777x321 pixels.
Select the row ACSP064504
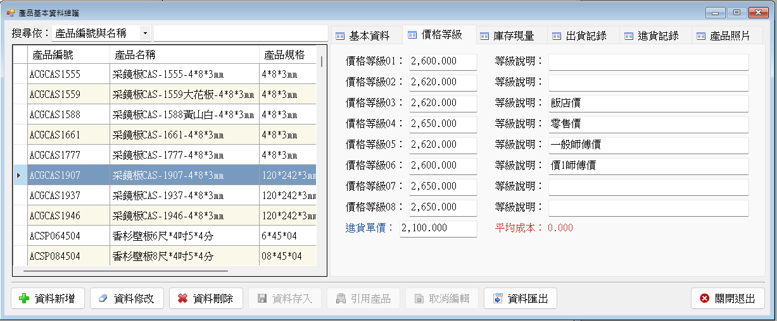[x=165, y=236]
